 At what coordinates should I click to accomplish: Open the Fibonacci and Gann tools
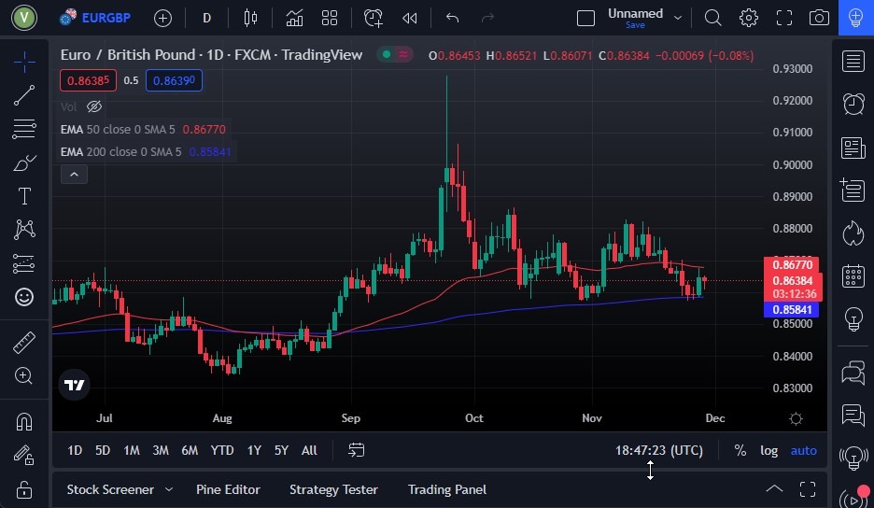pyautogui.click(x=24, y=129)
